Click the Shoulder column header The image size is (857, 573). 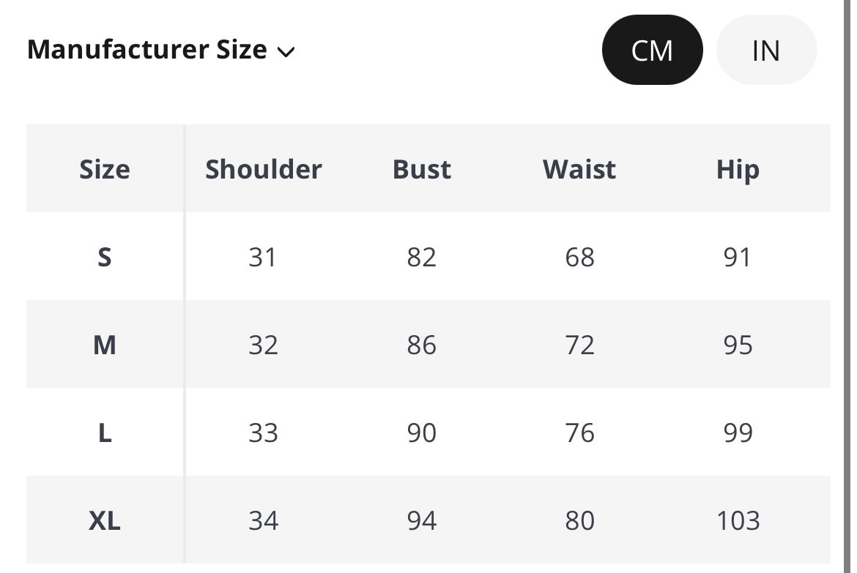pos(264,169)
